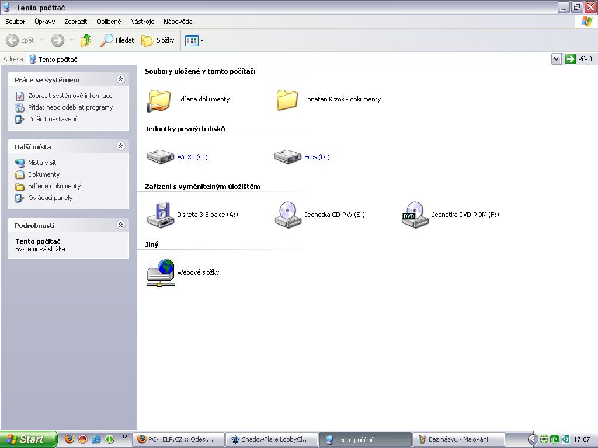Click the forward navigation arrow
This screenshot has width=598, height=448.
(x=58, y=40)
